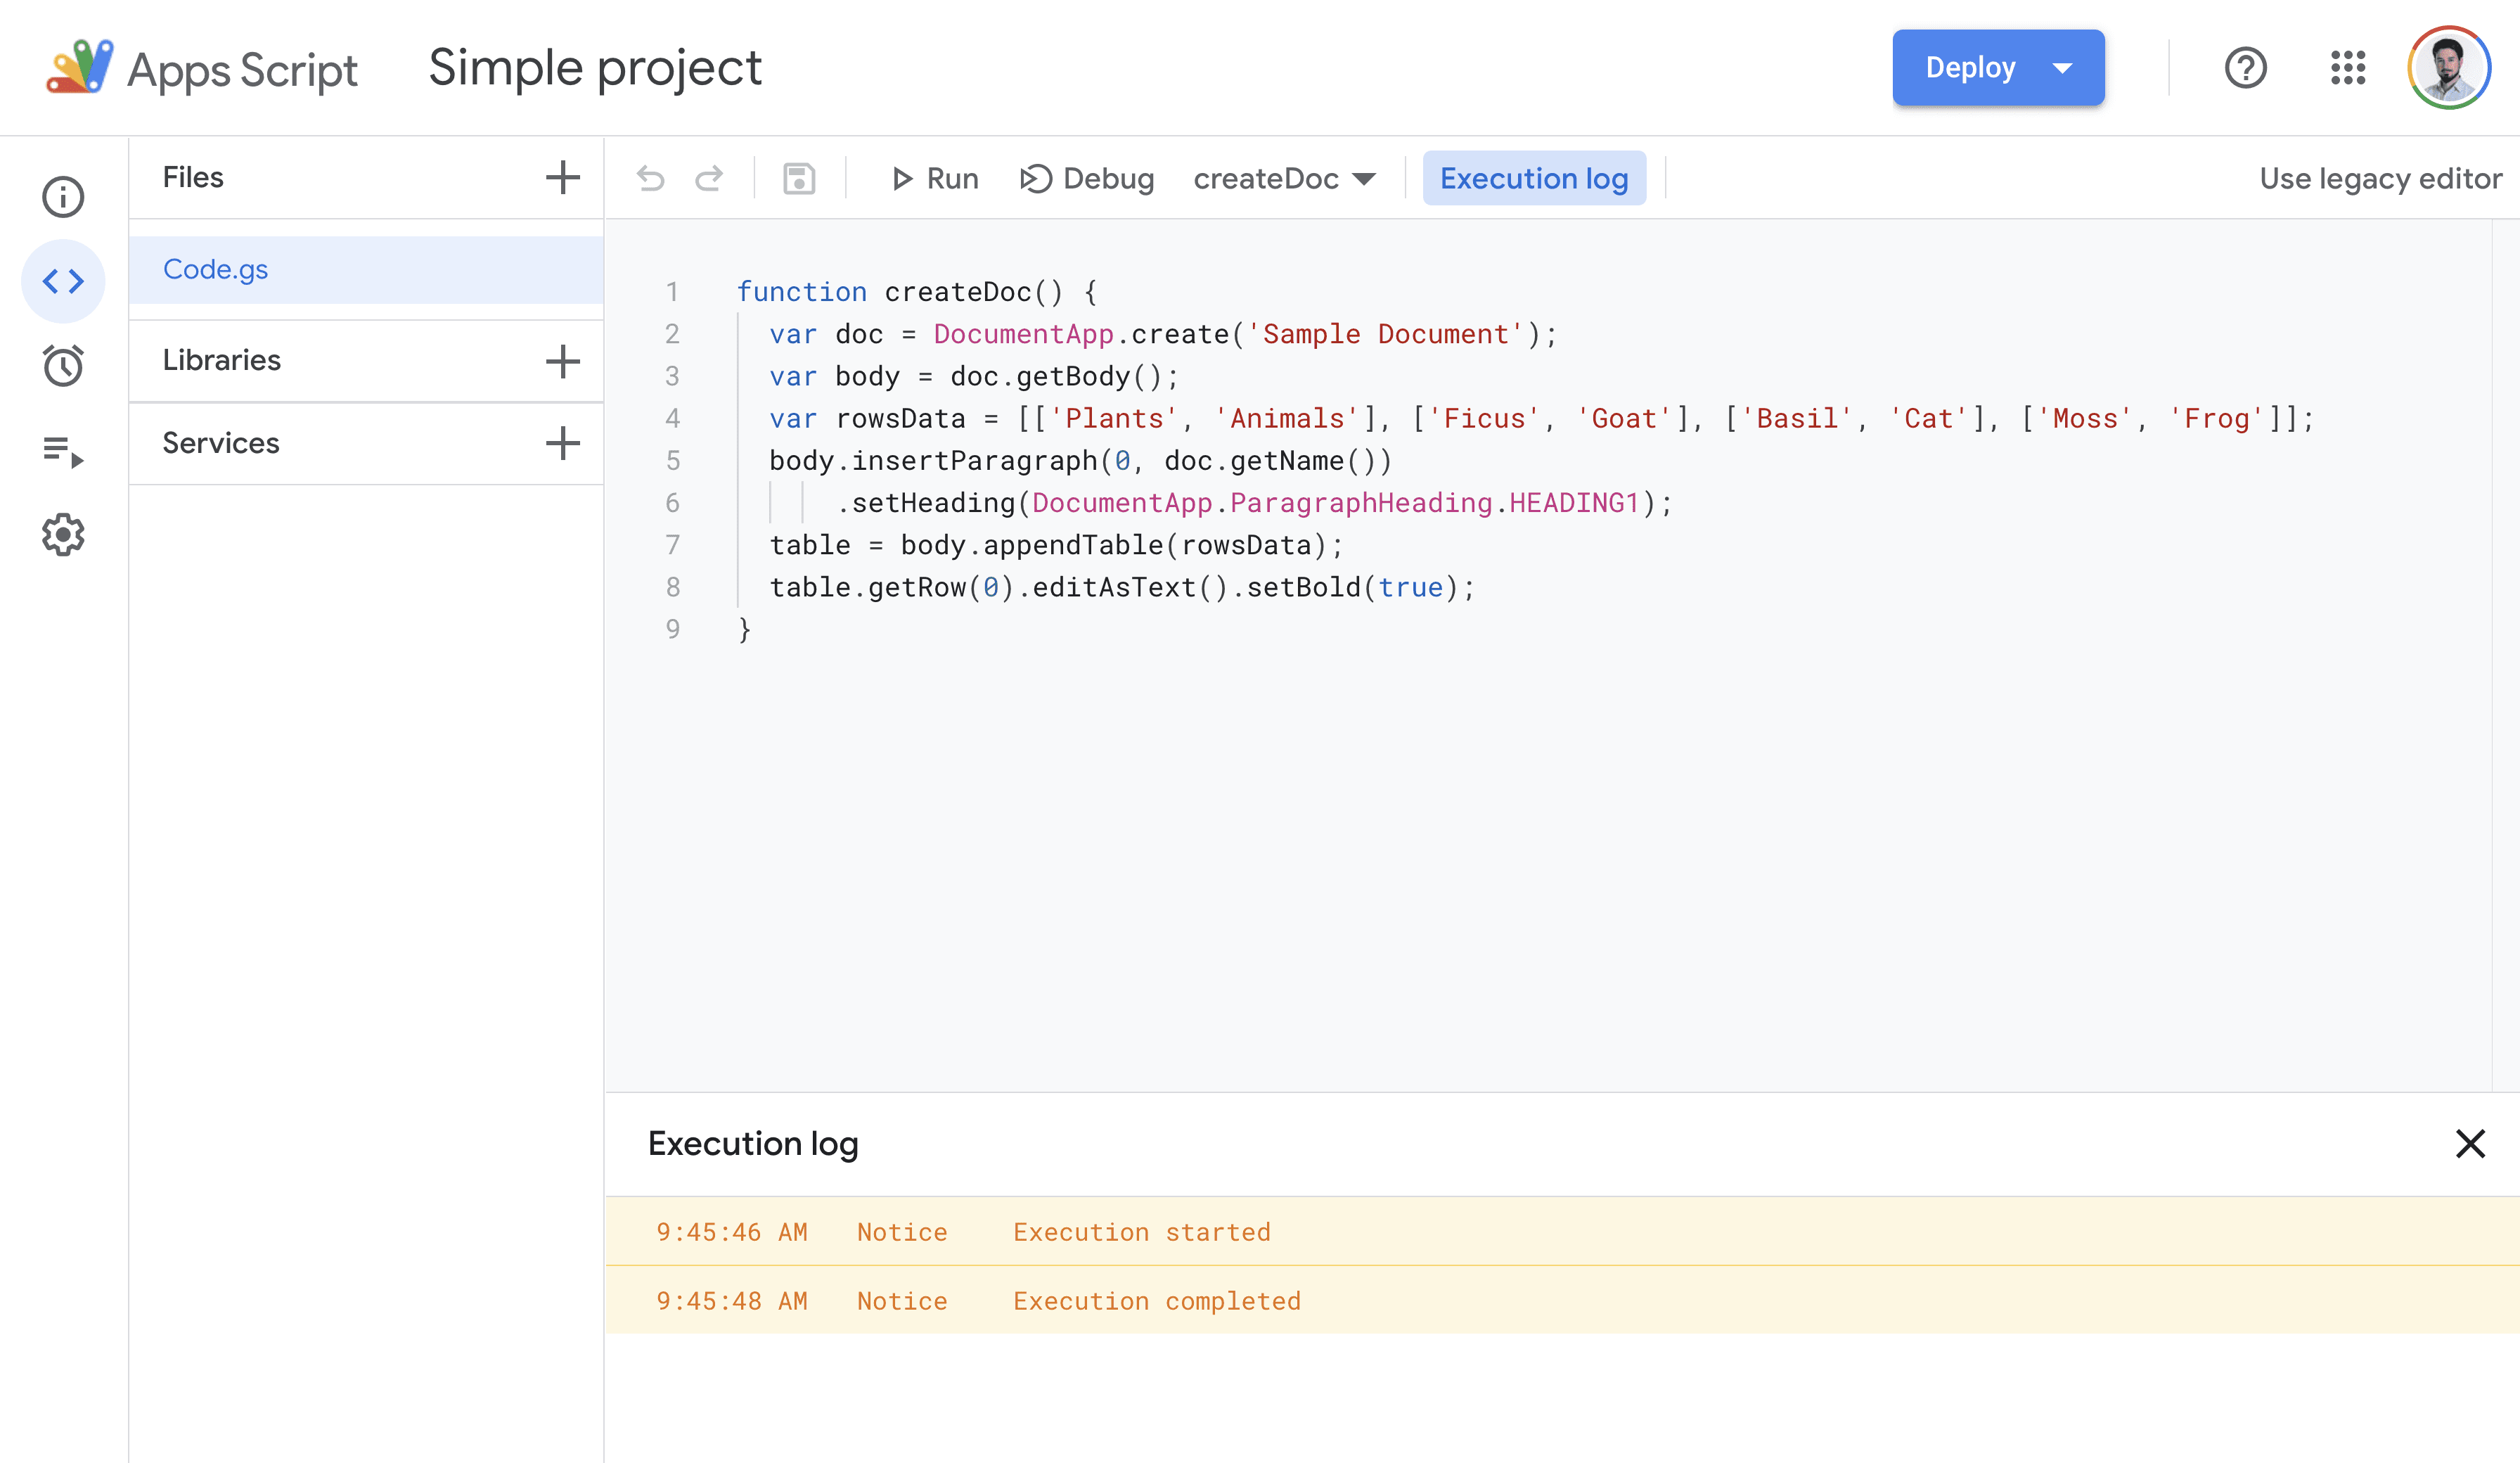2520x1463 pixels.
Task: Open the Triggers alarm clock icon
Action: [x=63, y=366]
